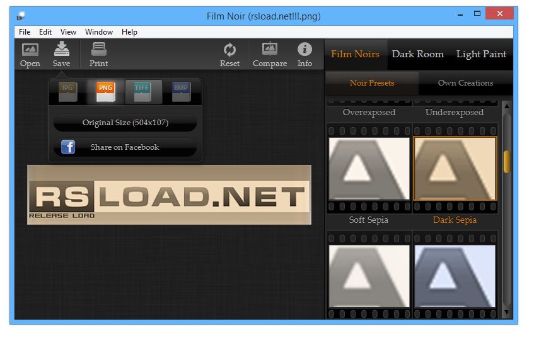Select the blue-toned preset thumbnail below Dark Sepia
This screenshot has height=341, width=534.
(x=455, y=276)
